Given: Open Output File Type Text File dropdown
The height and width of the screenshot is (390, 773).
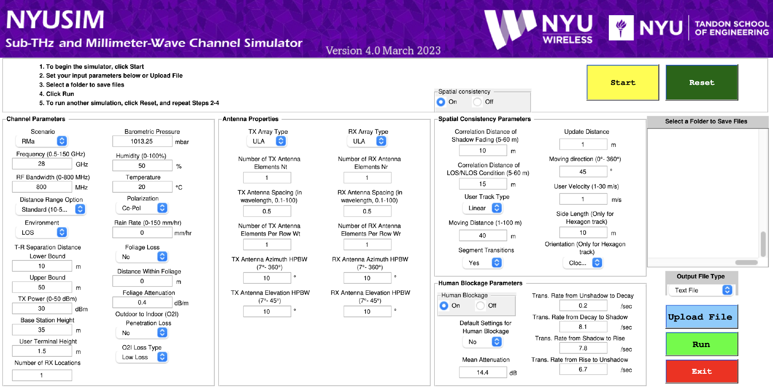Looking at the screenshot, I should pyautogui.click(x=727, y=290).
